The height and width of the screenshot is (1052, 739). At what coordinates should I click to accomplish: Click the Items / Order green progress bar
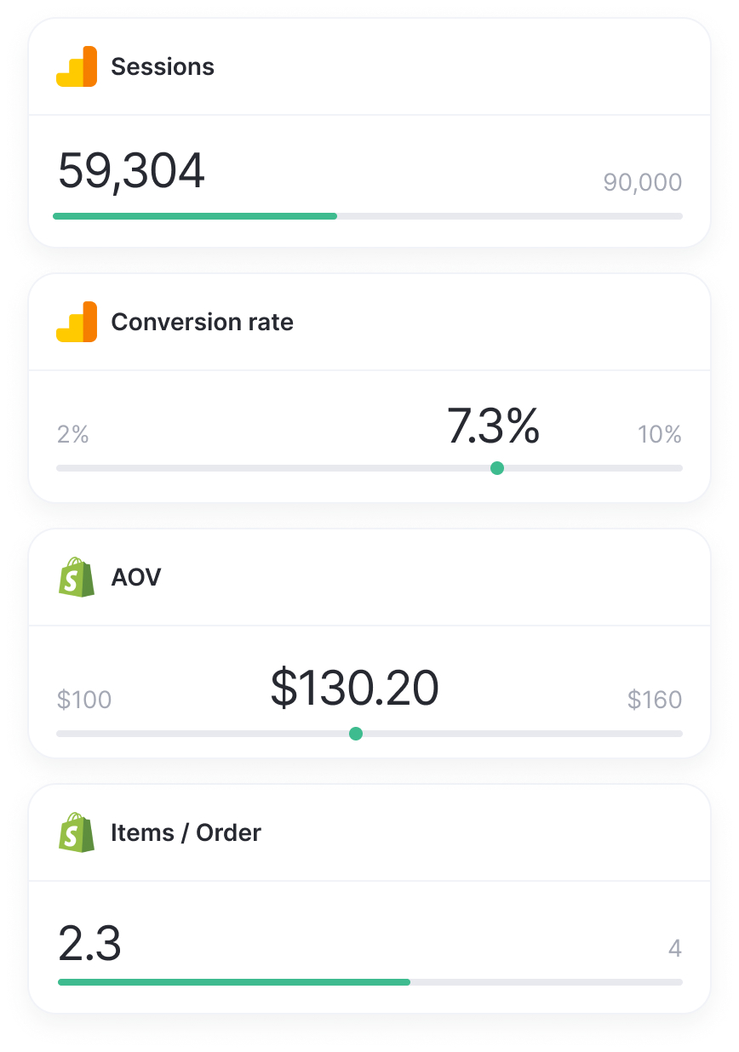234,982
